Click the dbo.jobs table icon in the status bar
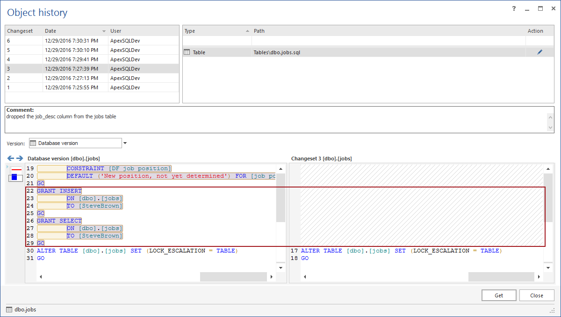The image size is (561, 317). point(9,310)
